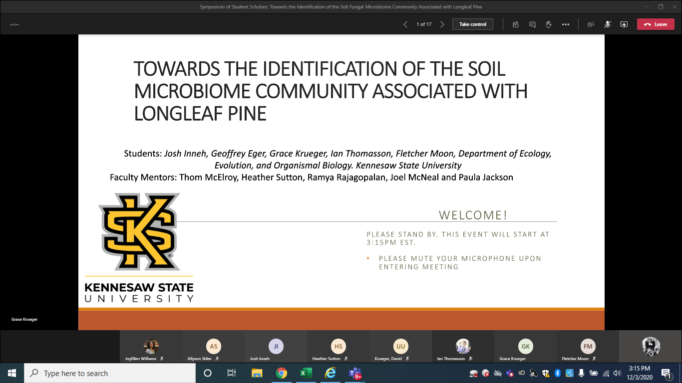Open Google Chrome from the taskbar
This screenshot has height=383, width=682.
(x=282, y=373)
